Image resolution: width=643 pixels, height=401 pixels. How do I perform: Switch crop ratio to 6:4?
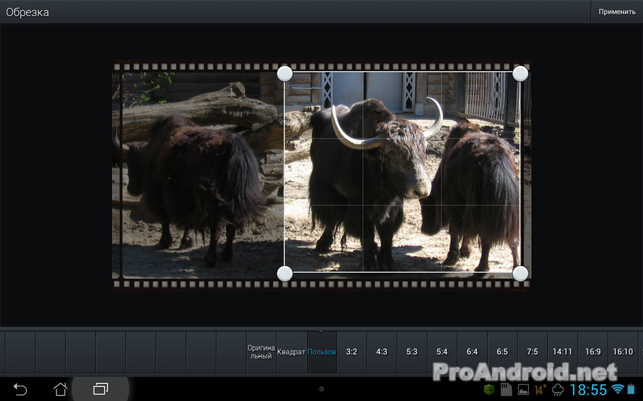[x=472, y=352]
